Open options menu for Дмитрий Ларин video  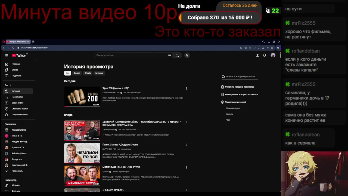(x=186, y=122)
